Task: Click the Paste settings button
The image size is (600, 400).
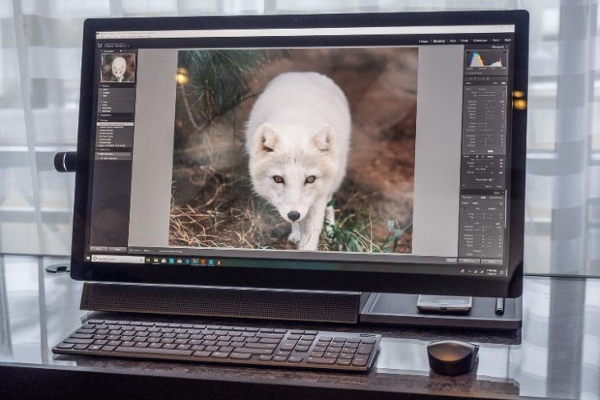Action: [118, 250]
